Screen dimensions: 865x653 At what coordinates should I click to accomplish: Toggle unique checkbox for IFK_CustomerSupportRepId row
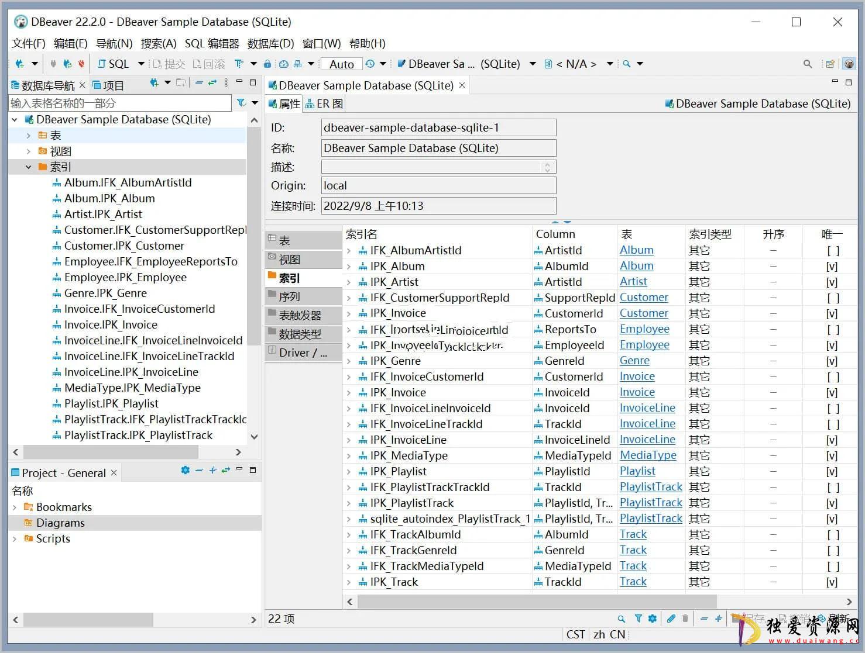832,298
